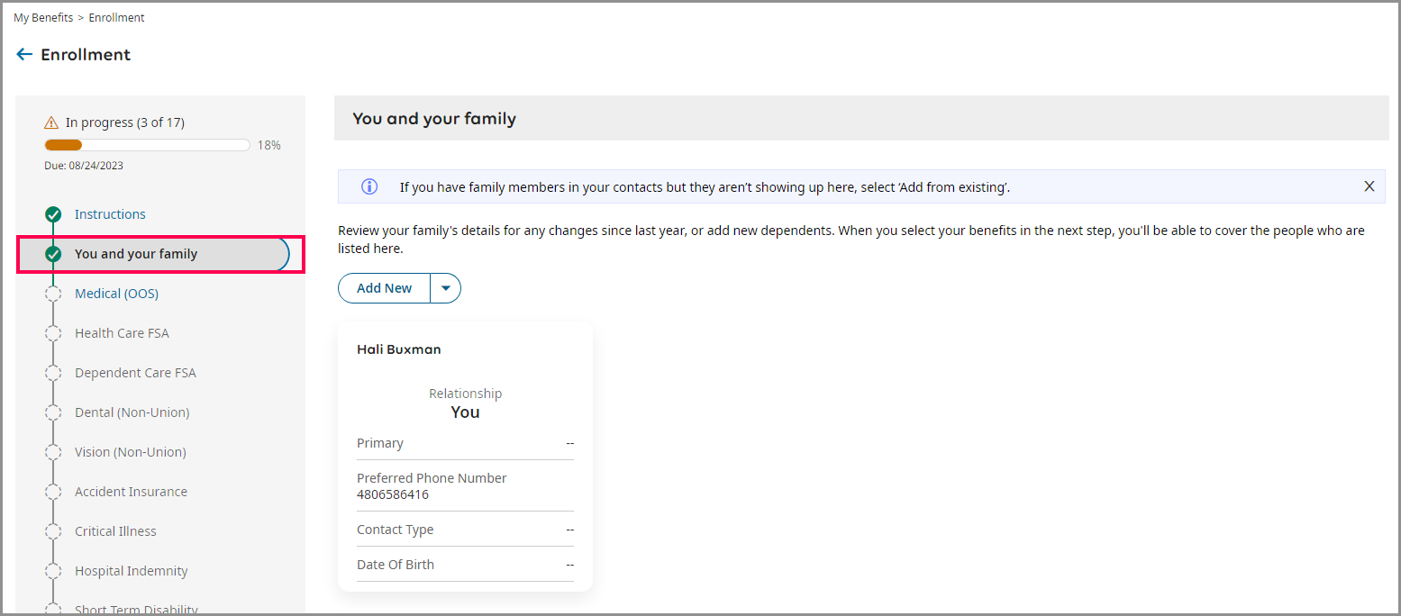The image size is (1401, 616).
Task: Open the Accident Insurance step
Action: 132,492
